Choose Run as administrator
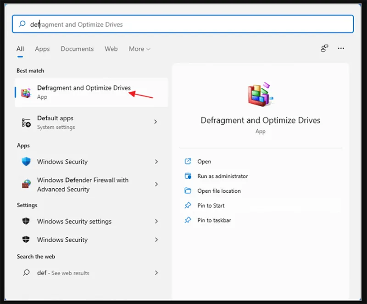Screen dimensions: 367x304 tap(222, 176)
